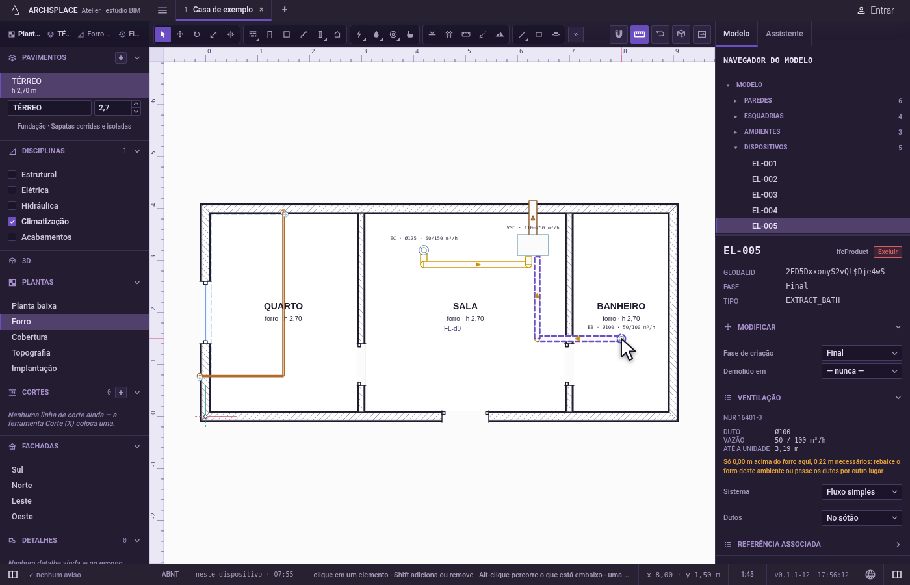This screenshot has width=910, height=585.
Task: Add a new pavimento with plus
Action: (121, 58)
